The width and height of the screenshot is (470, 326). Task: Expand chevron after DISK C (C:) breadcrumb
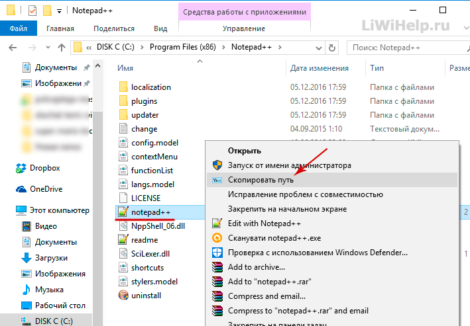pyautogui.click(x=142, y=47)
